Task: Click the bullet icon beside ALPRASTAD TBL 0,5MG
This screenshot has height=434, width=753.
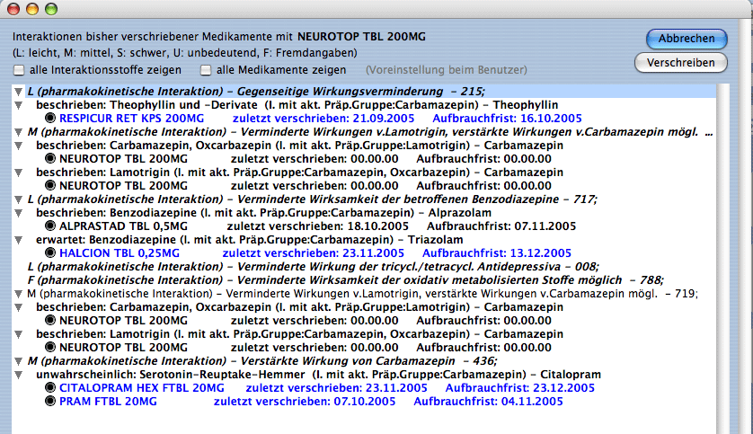Action: click(x=50, y=226)
